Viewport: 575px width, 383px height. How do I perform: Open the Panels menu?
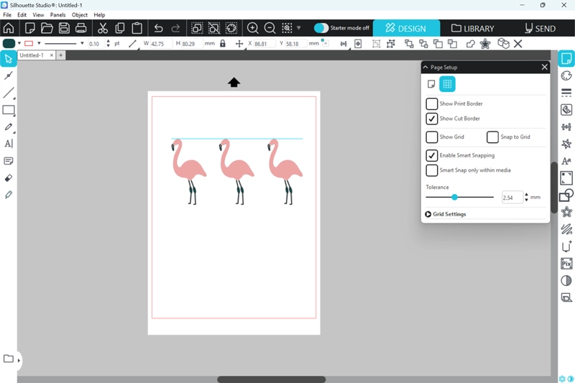[x=57, y=14]
